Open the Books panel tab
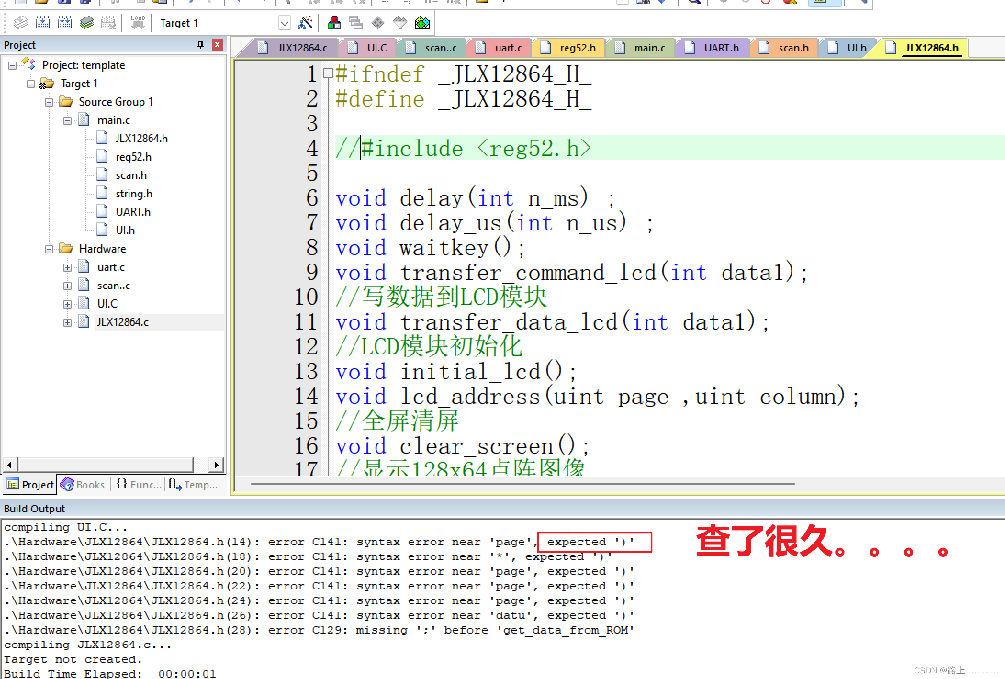The image size is (1005, 679). coord(84,484)
